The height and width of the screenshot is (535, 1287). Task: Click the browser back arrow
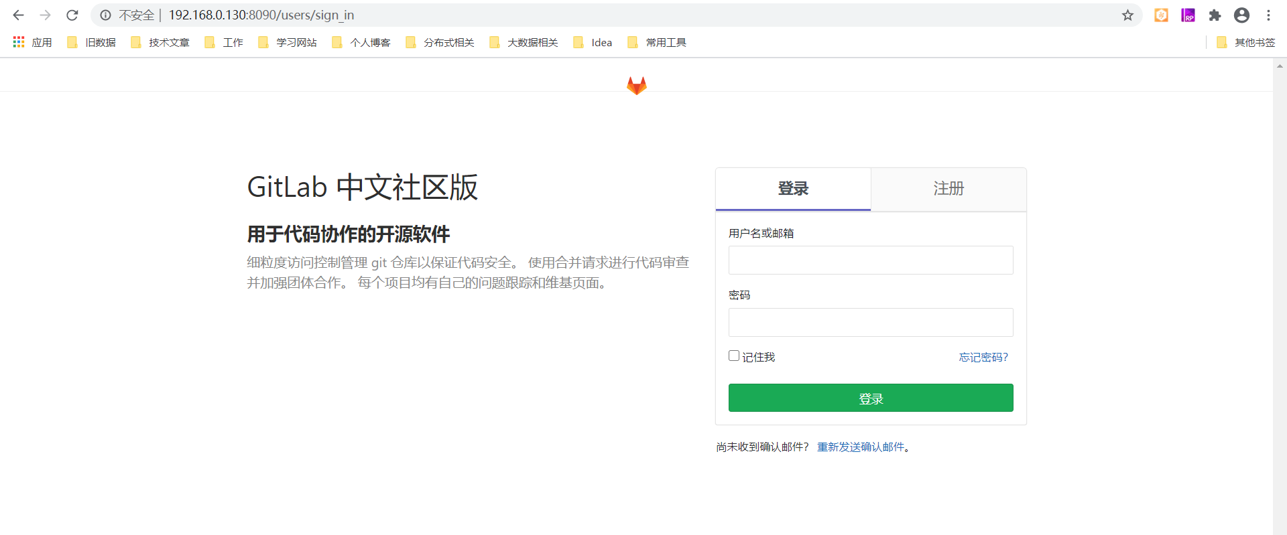point(18,15)
